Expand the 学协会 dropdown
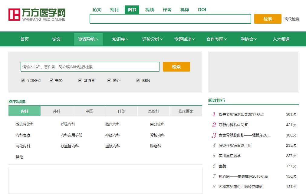This screenshot has height=195, width=306. pyautogui.click(x=248, y=39)
